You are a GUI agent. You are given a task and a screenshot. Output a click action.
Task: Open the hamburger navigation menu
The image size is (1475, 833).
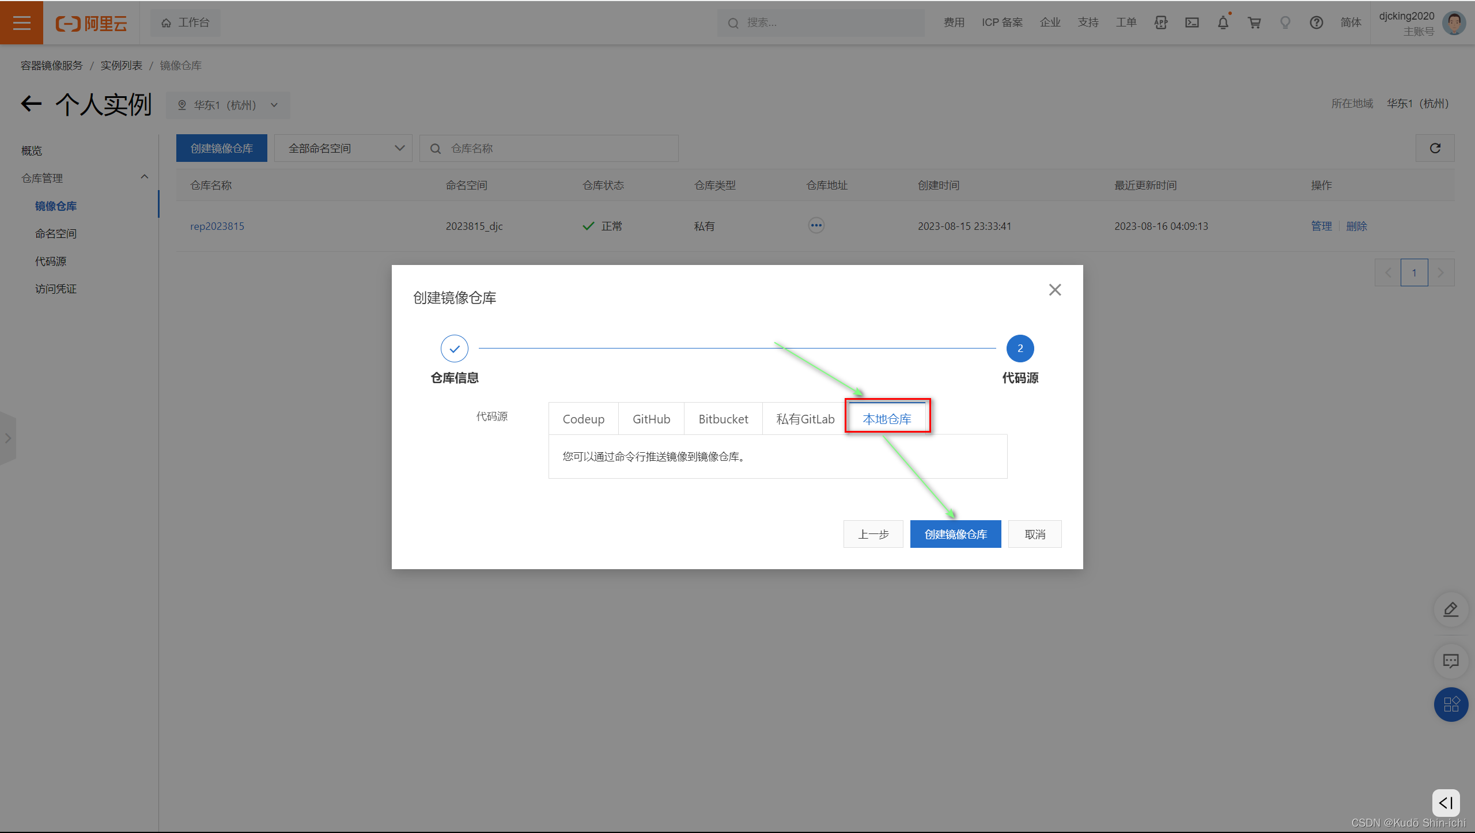21,22
